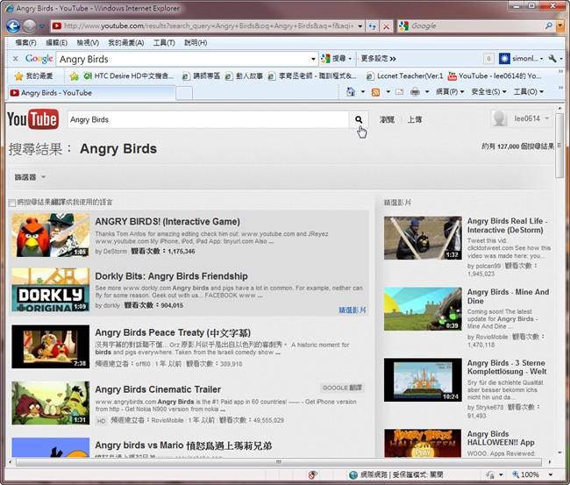Open the Favorites star button
Viewport: 570px width, 485px height.
[x=33, y=76]
